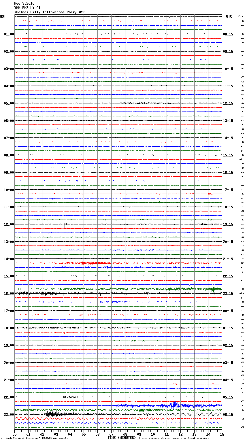Select the 23:15 UTC time label
This screenshot has width=245, height=442.
[x=228, y=294]
